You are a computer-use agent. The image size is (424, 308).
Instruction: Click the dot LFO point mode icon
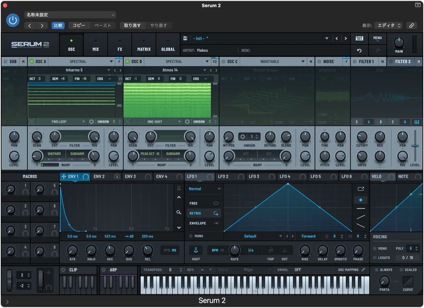(360, 200)
